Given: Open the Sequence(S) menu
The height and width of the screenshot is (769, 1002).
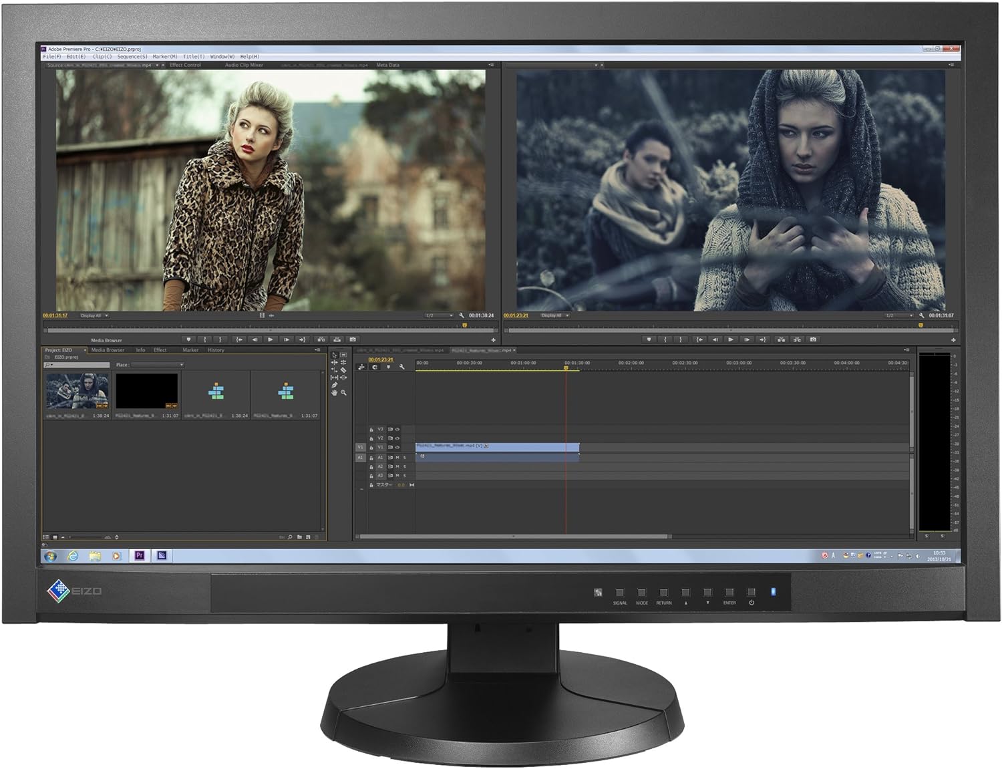Looking at the screenshot, I should click(x=132, y=57).
